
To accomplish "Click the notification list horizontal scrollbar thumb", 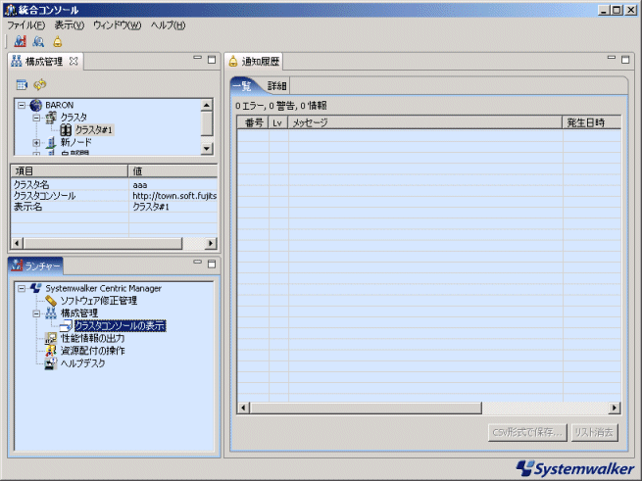I will click(366, 408).
